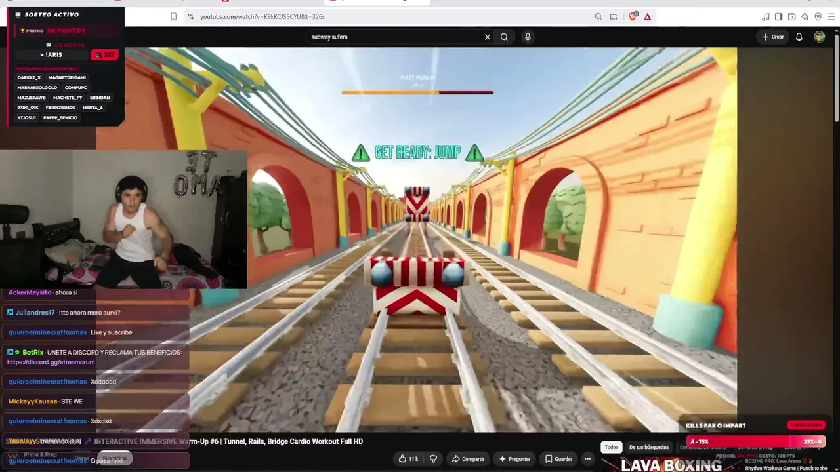Click participant tag MAGNETORIGAMI
The height and width of the screenshot is (472, 840).
click(x=67, y=77)
